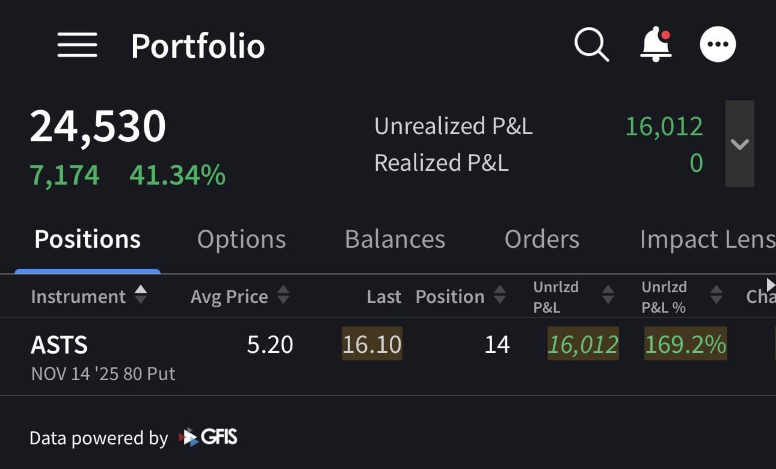Sort by Unrlzd P&L % column arrows

pos(716,295)
